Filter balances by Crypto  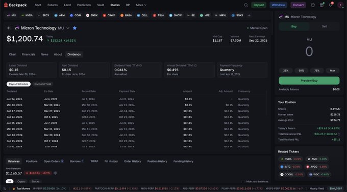21,181
